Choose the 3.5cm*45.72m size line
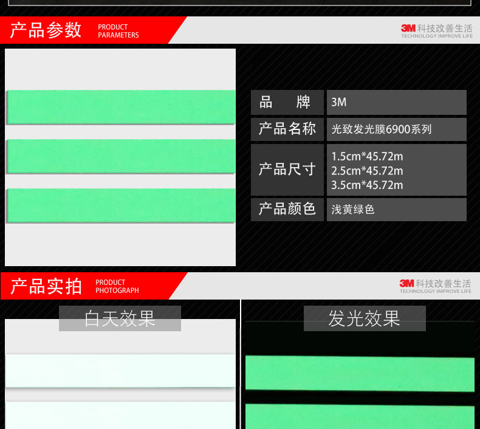This screenshot has width=480, height=429. pos(367,185)
